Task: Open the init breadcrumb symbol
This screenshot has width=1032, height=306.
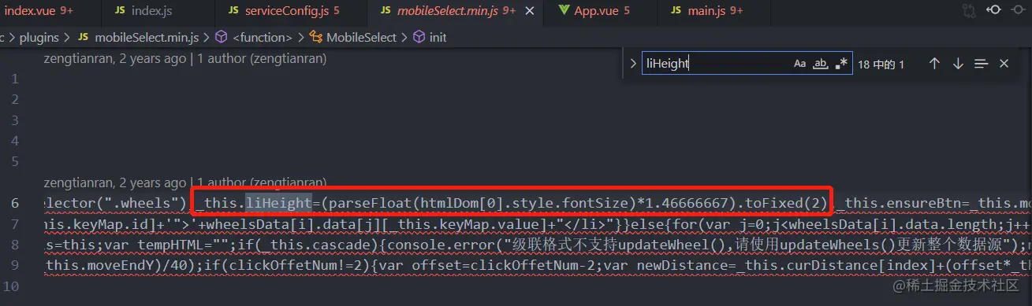Action: coord(430,37)
